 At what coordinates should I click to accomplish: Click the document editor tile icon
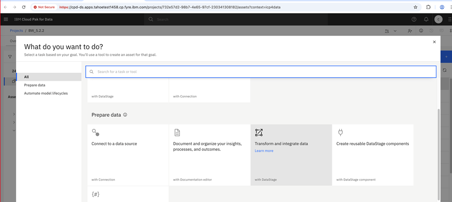click(177, 132)
